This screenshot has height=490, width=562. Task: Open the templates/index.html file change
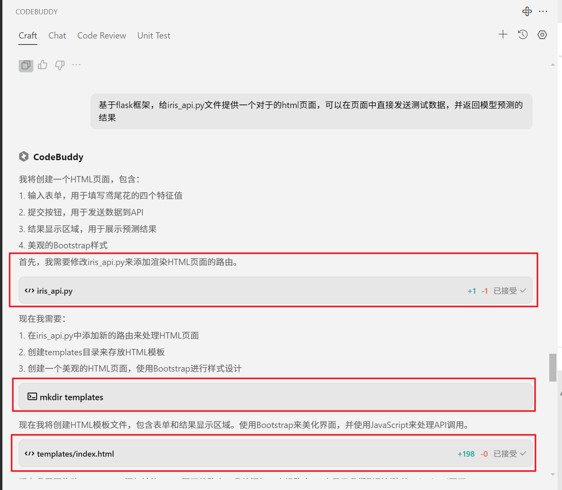point(275,453)
